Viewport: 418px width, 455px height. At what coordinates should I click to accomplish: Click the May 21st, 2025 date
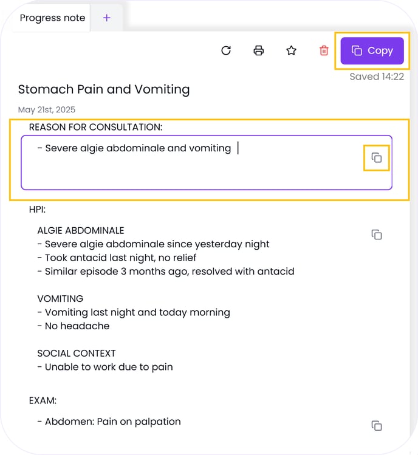tap(47, 110)
